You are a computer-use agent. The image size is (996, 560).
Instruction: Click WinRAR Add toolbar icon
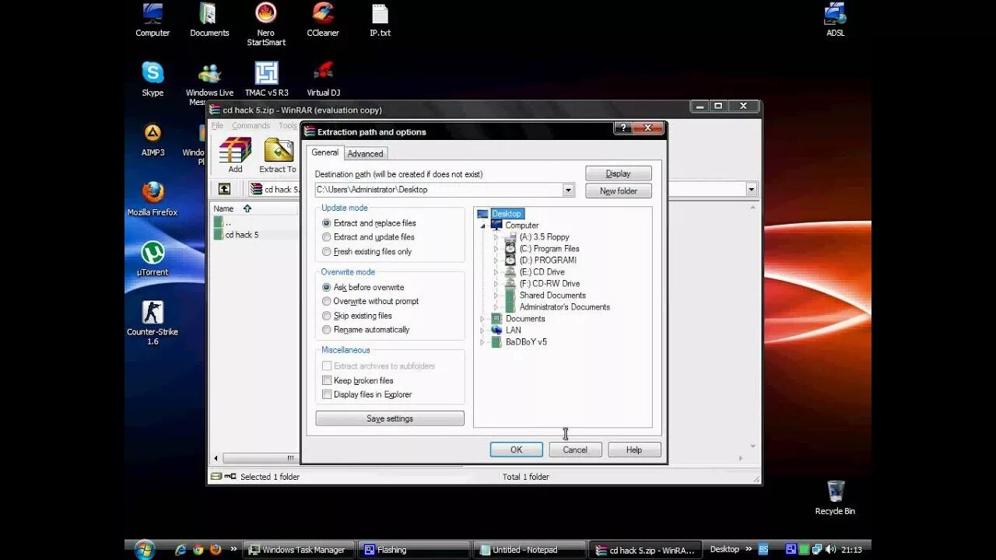pos(235,155)
